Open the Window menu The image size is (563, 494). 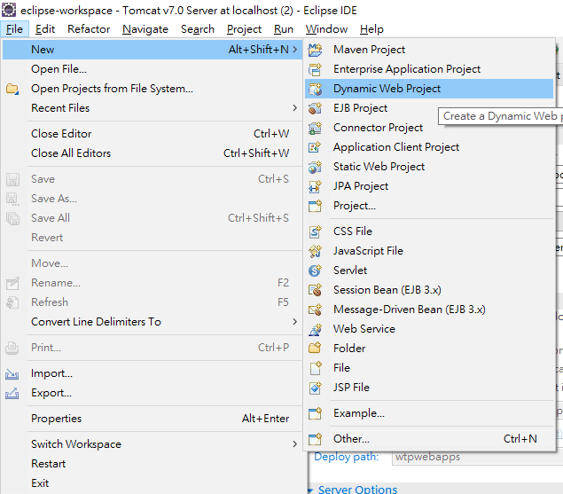click(x=326, y=29)
